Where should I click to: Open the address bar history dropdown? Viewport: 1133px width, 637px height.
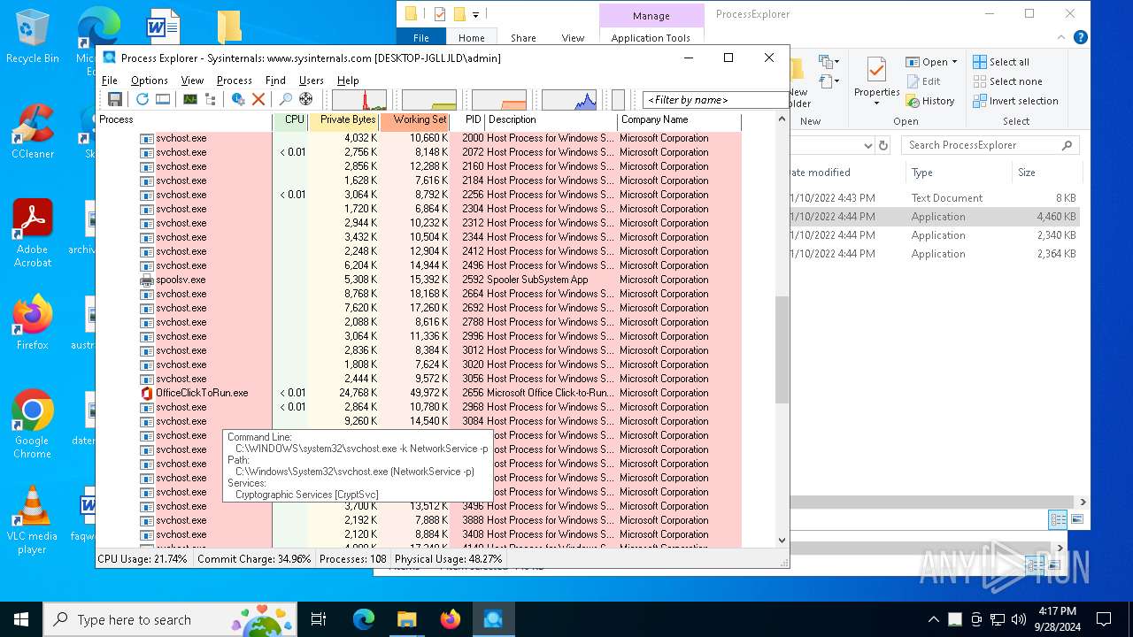tap(867, 145)
